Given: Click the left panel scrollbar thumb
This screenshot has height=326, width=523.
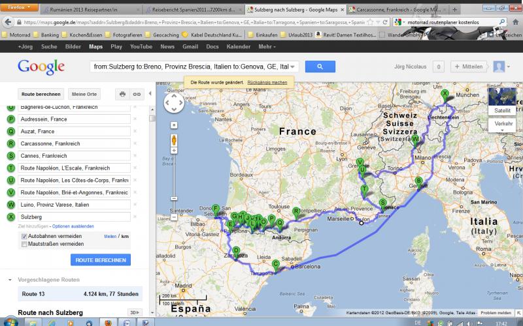Looking at the screenshot, I should coord(152,119).
